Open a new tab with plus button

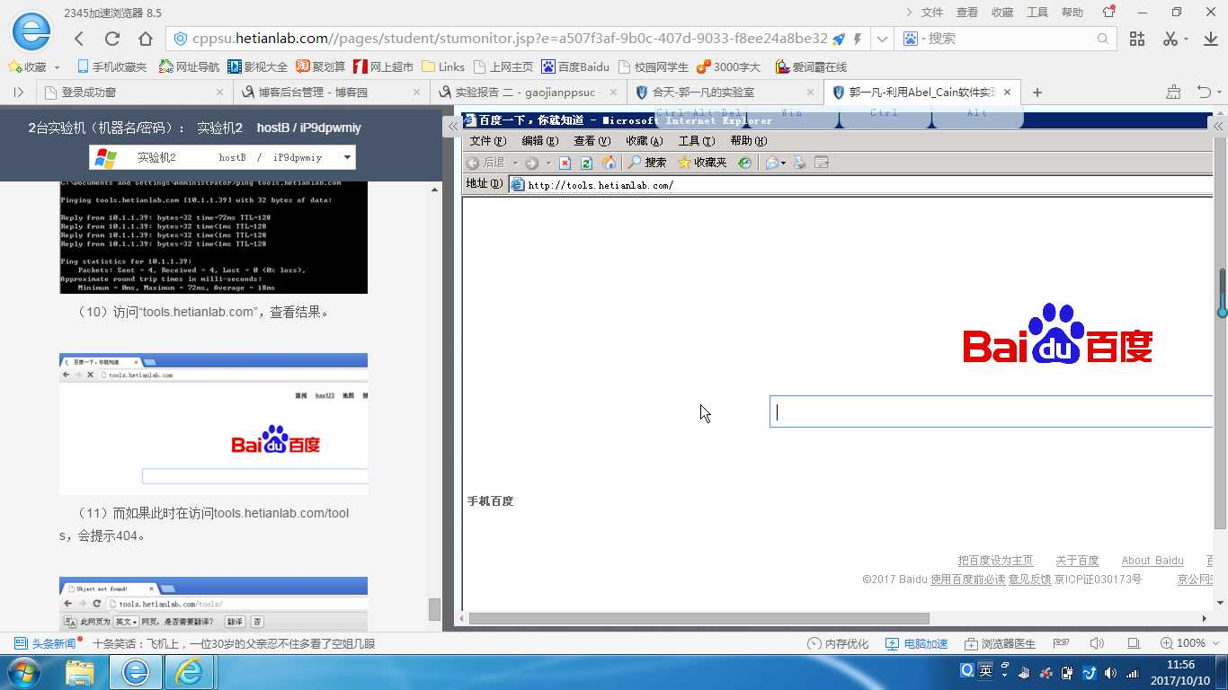1037,92
